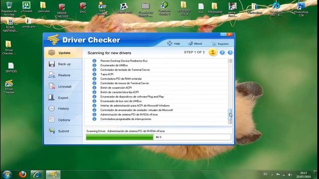Open the Export section
This screenshot has height=179, width=319.
point(63,97)
